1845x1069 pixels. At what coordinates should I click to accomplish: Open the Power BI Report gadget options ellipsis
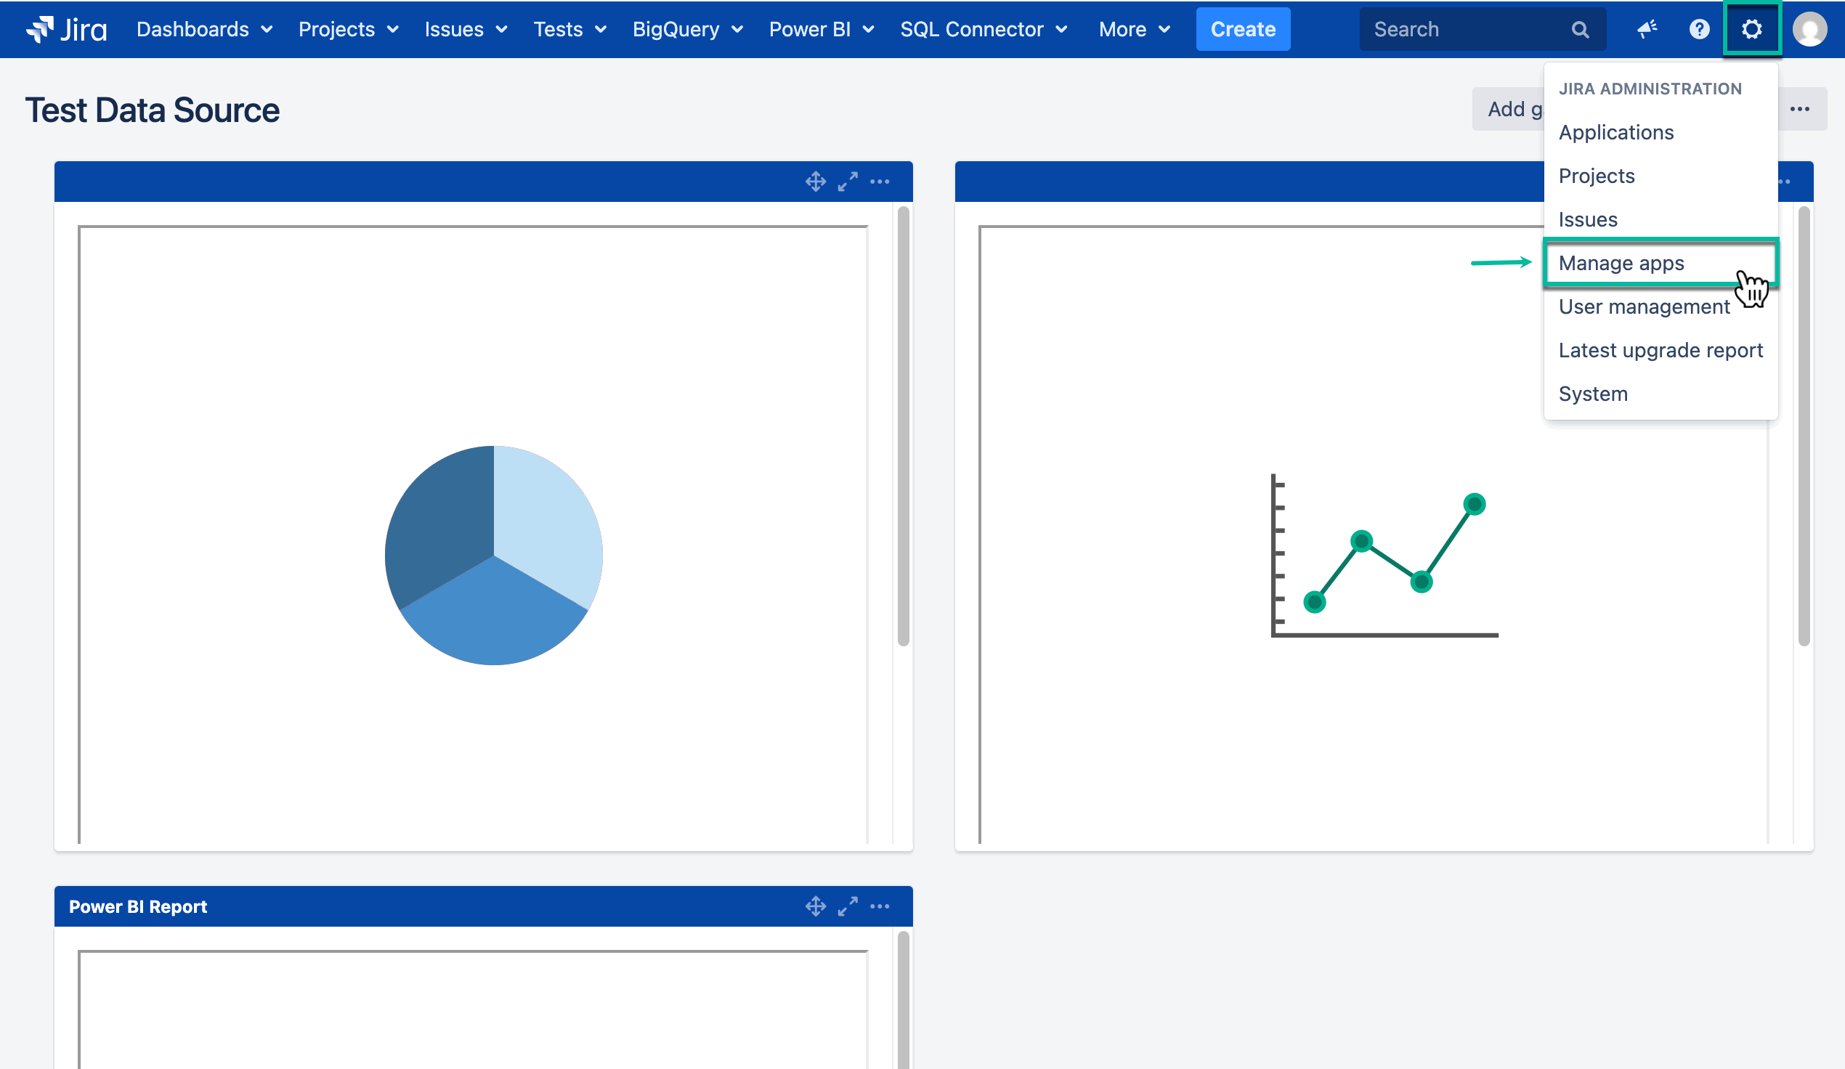(880, 906)
